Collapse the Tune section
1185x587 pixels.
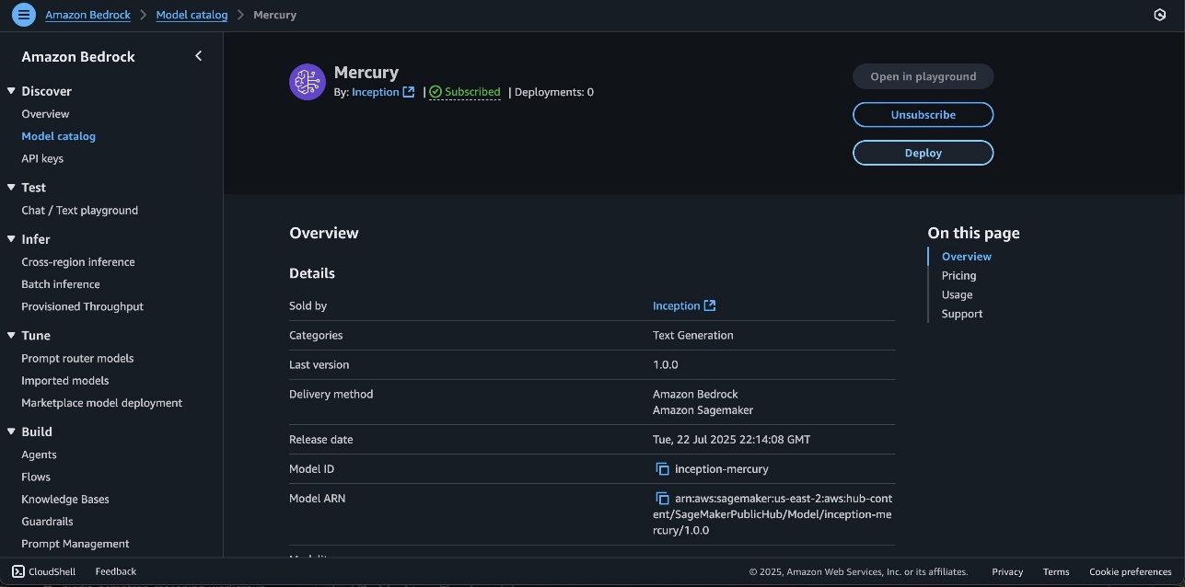[x=11, y=336]
